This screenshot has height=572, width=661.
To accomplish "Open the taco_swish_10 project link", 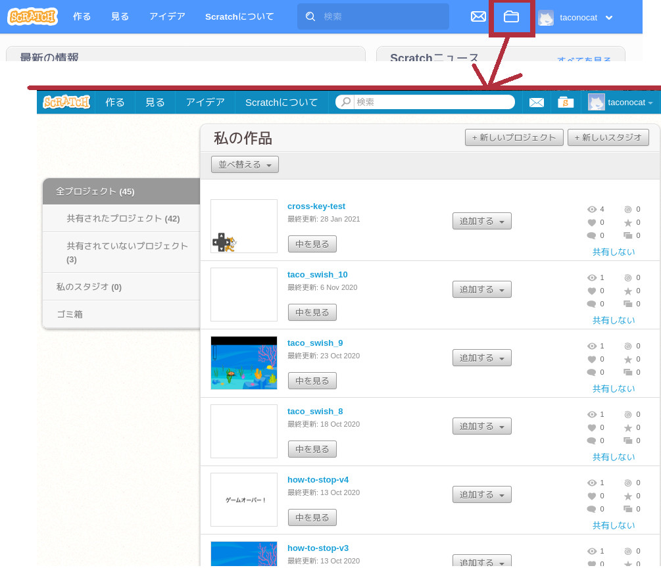I will click(x=318, y=274).
